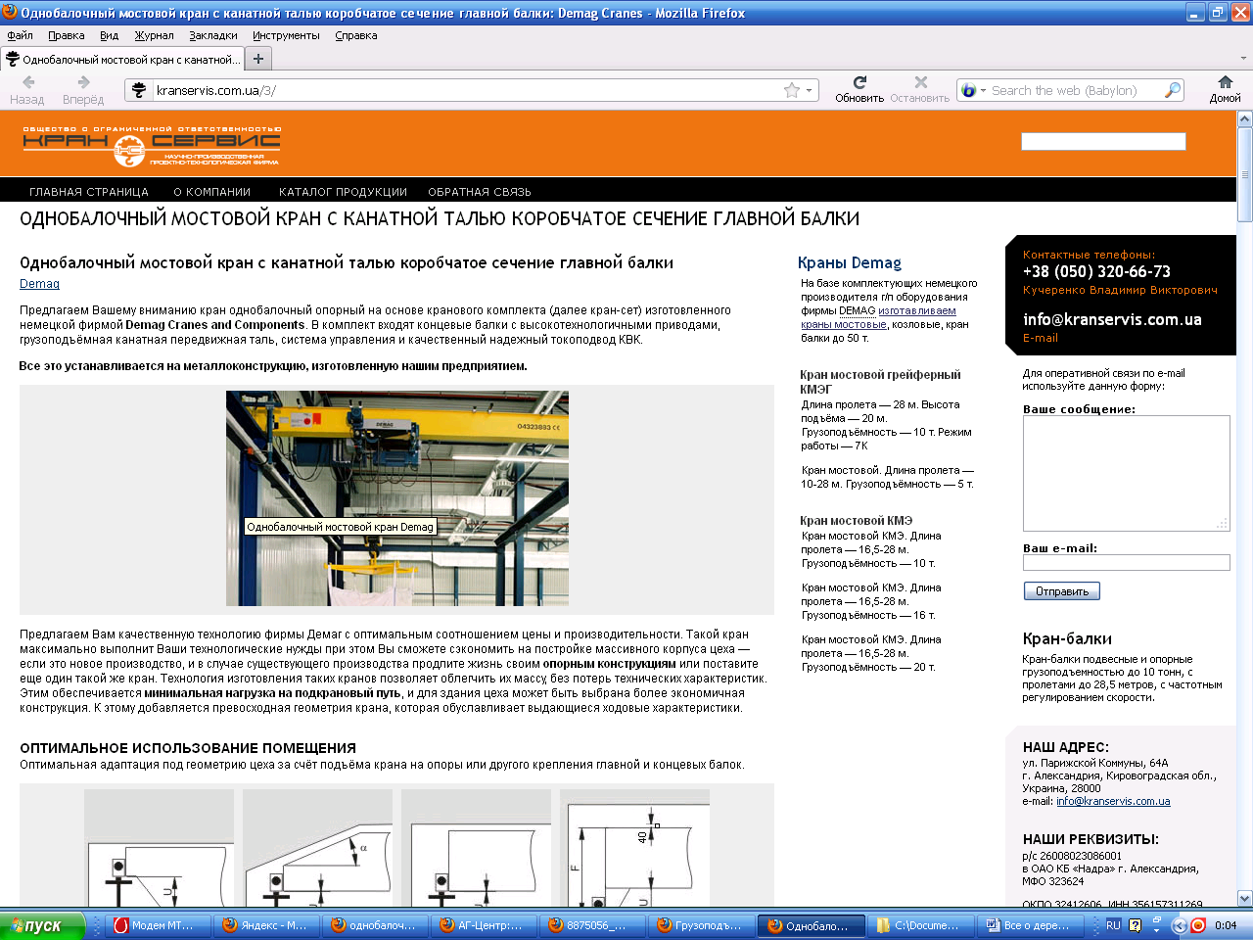
Task: Click the Кран Сервис company logo
Action: click(x=152, y=146)
